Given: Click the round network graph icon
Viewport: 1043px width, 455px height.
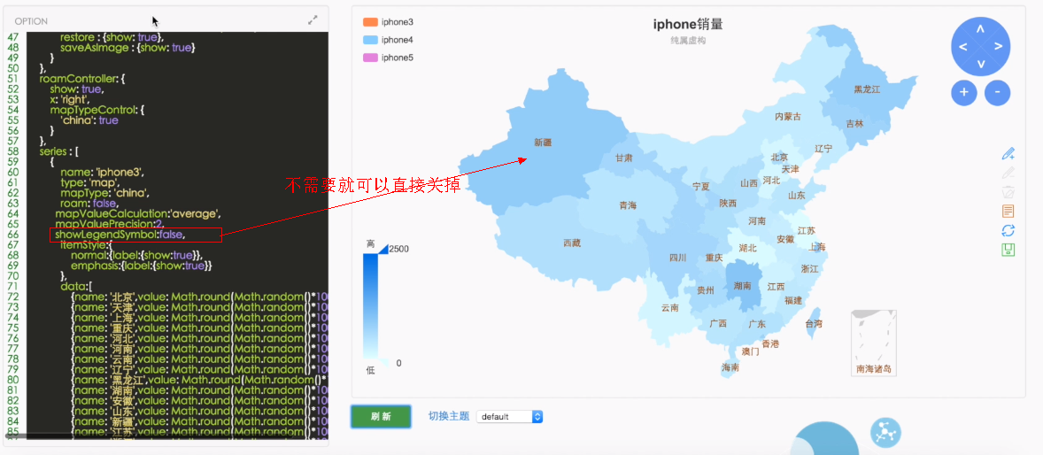Looking at the screenshot, I should (885, 433).
